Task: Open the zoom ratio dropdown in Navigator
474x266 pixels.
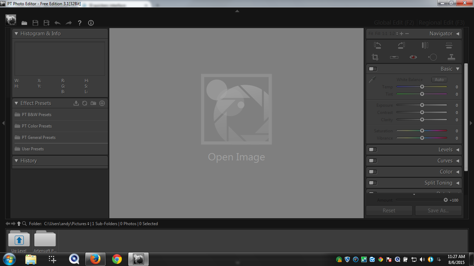Action: click(x=397, y=34)
